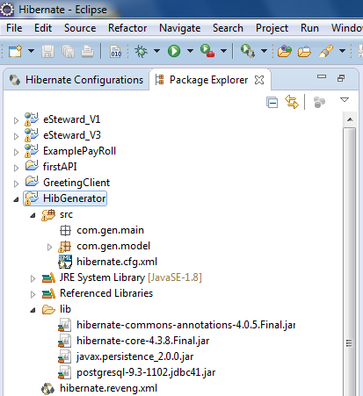Open the Project menu

tap(272, 28)
